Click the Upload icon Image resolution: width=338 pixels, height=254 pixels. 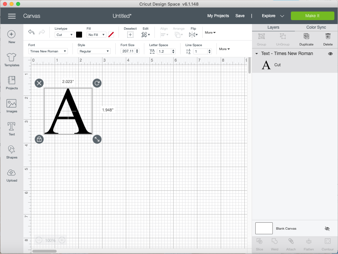click(12, 175)
